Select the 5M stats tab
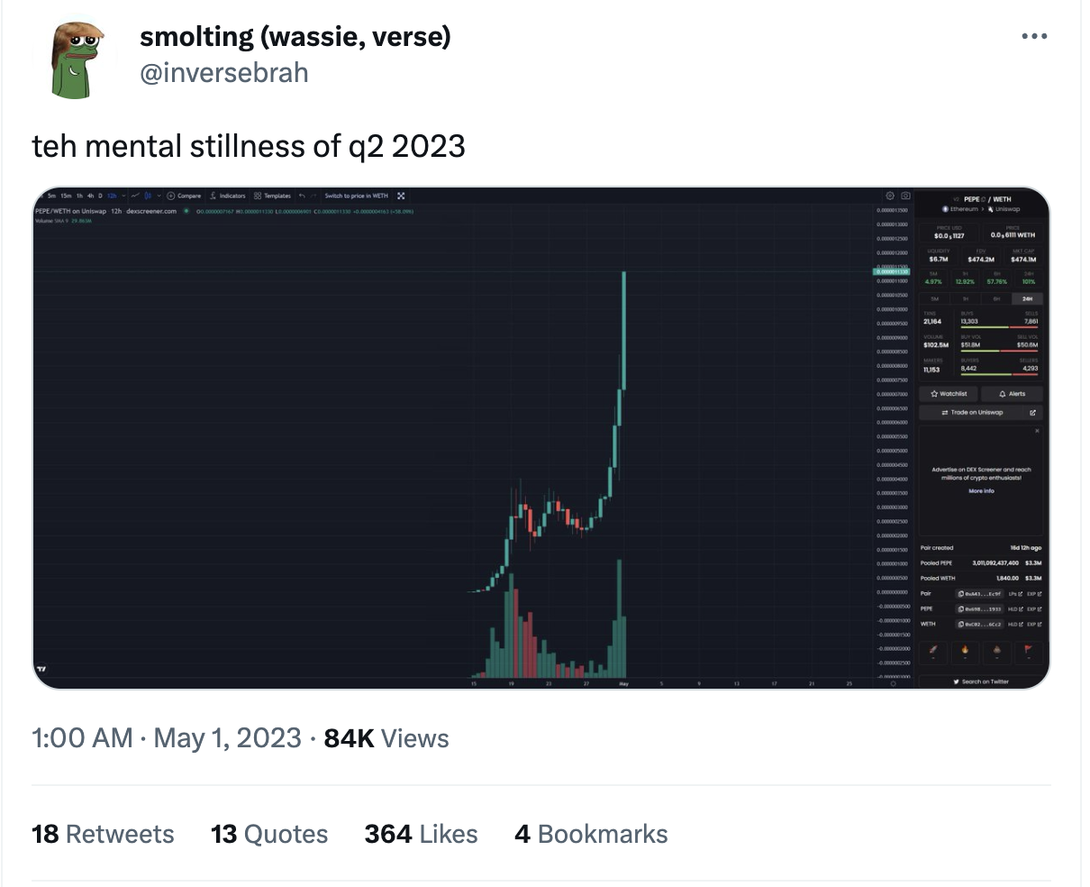 tap(934, 298)
